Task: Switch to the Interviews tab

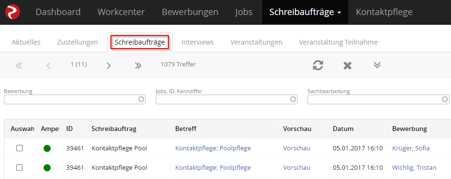Action: [198, 42]
